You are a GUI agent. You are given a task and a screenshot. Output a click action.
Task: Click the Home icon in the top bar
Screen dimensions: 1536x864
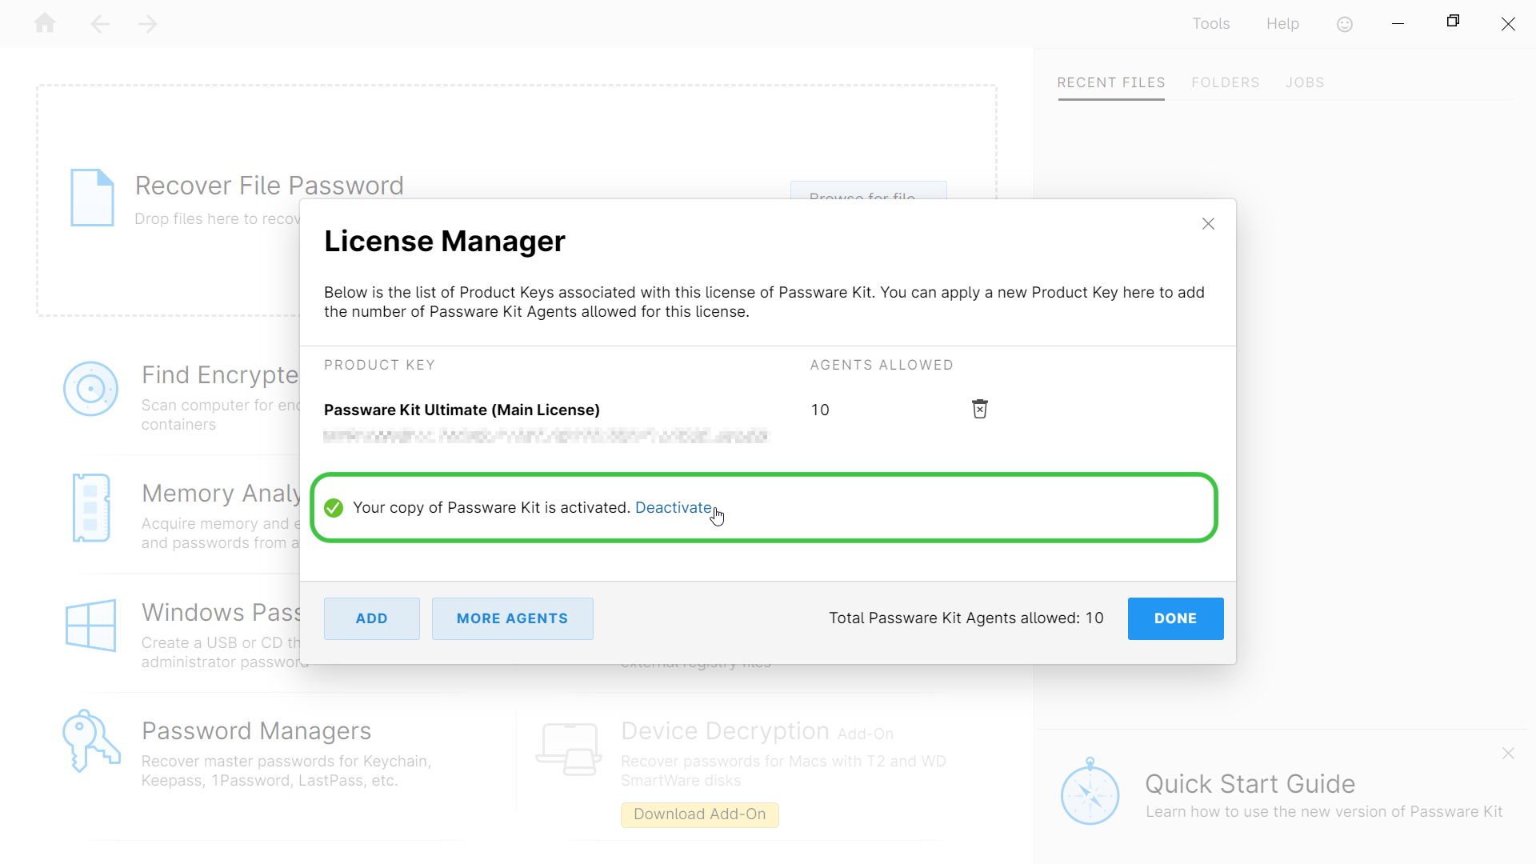pyautogui.click(x=45, y=23)
